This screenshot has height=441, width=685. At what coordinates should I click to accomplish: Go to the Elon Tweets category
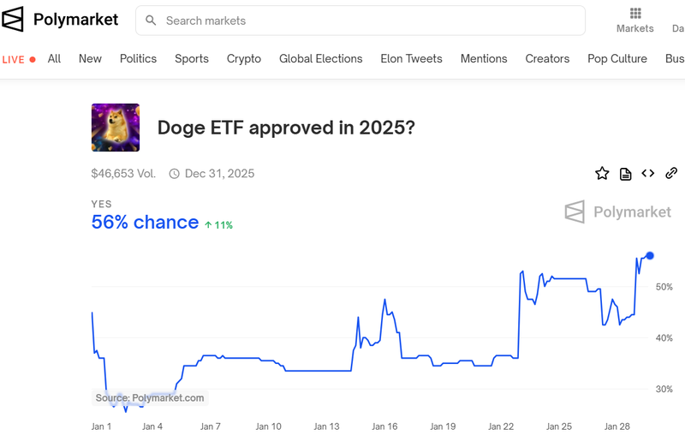[x=412, y=58]
